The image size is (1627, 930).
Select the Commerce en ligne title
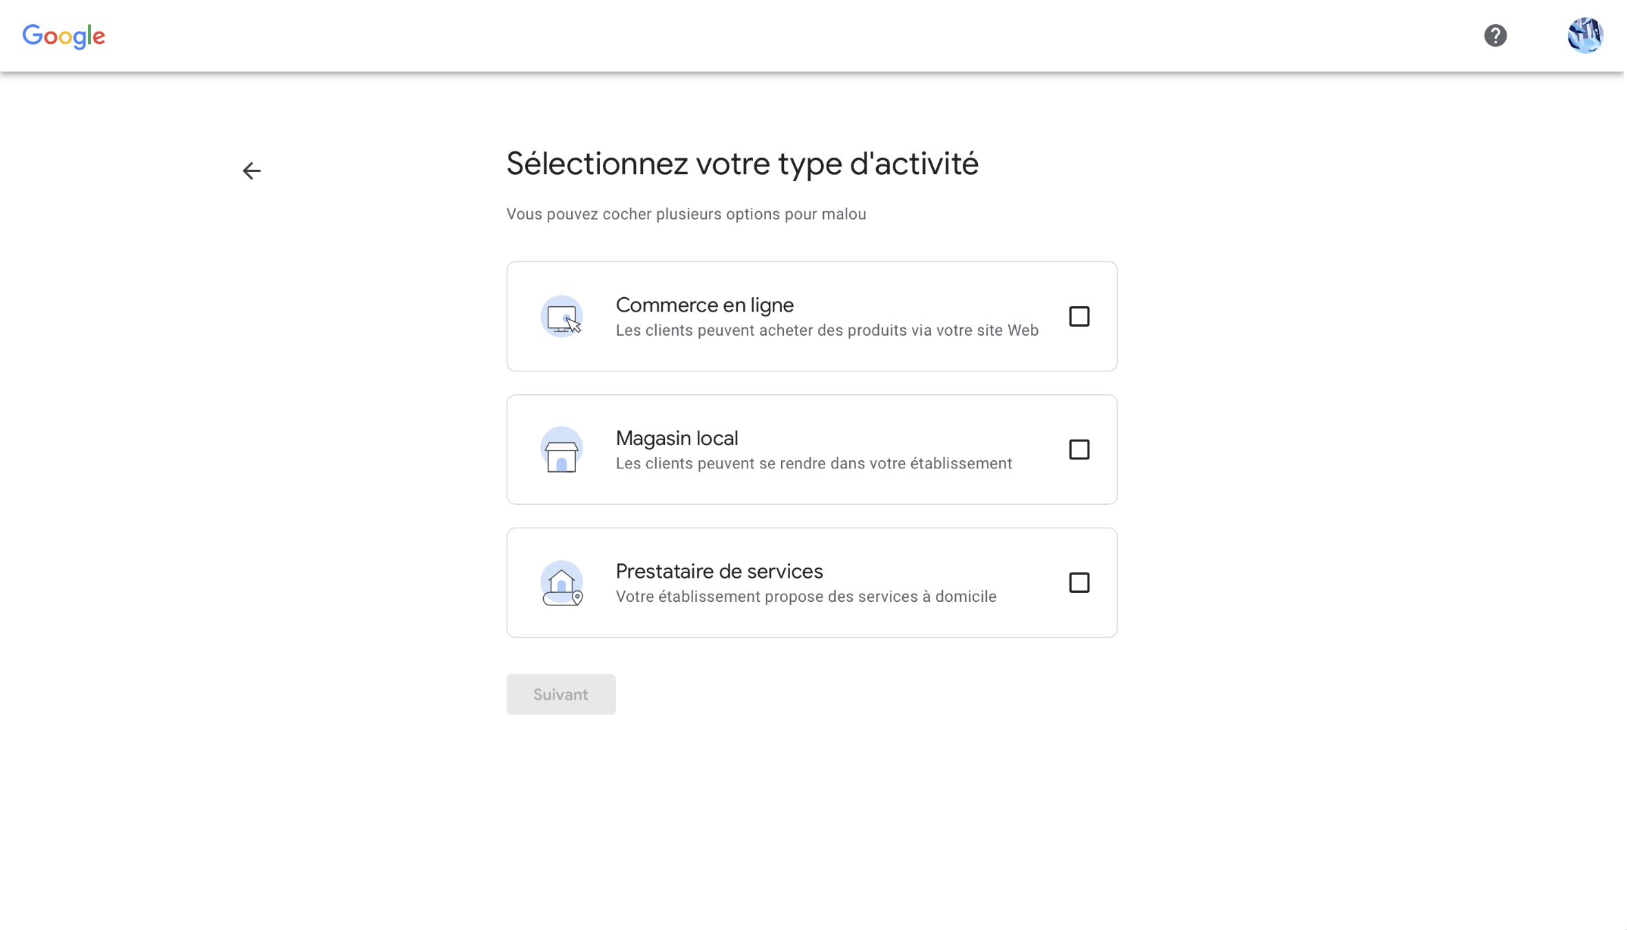coord(704,305)
